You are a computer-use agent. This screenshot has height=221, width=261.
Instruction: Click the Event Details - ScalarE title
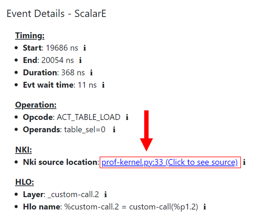tap(56, 14)
